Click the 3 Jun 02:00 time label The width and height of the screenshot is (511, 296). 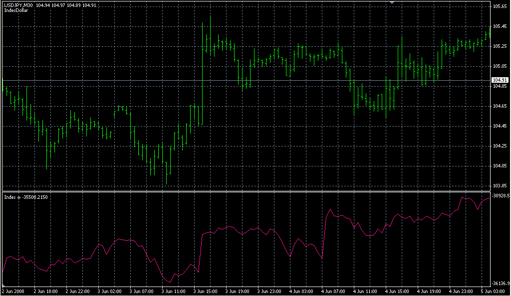pos(109,291)
